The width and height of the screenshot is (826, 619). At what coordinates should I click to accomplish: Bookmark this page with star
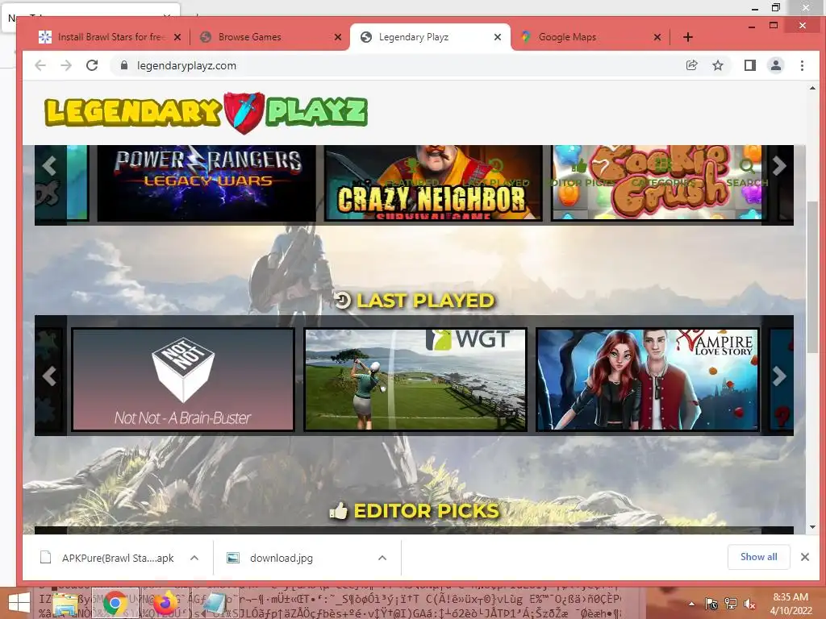717,65
